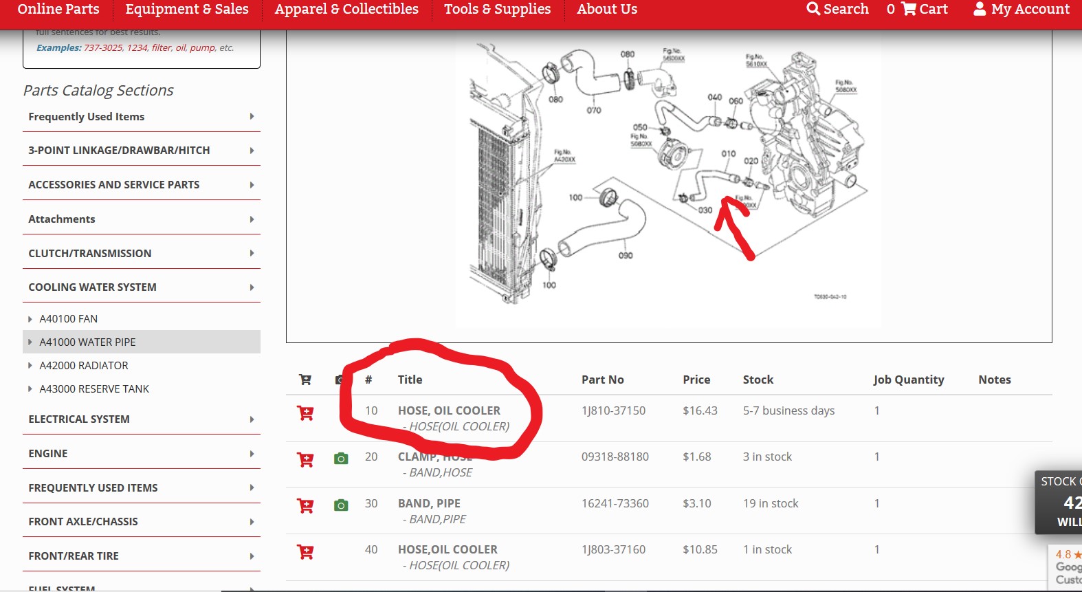Expand 3-POINT LINKAGE/DRAWBAR/HITCH section
Viewport: 1082px width, 592px height.
[142, 150]
